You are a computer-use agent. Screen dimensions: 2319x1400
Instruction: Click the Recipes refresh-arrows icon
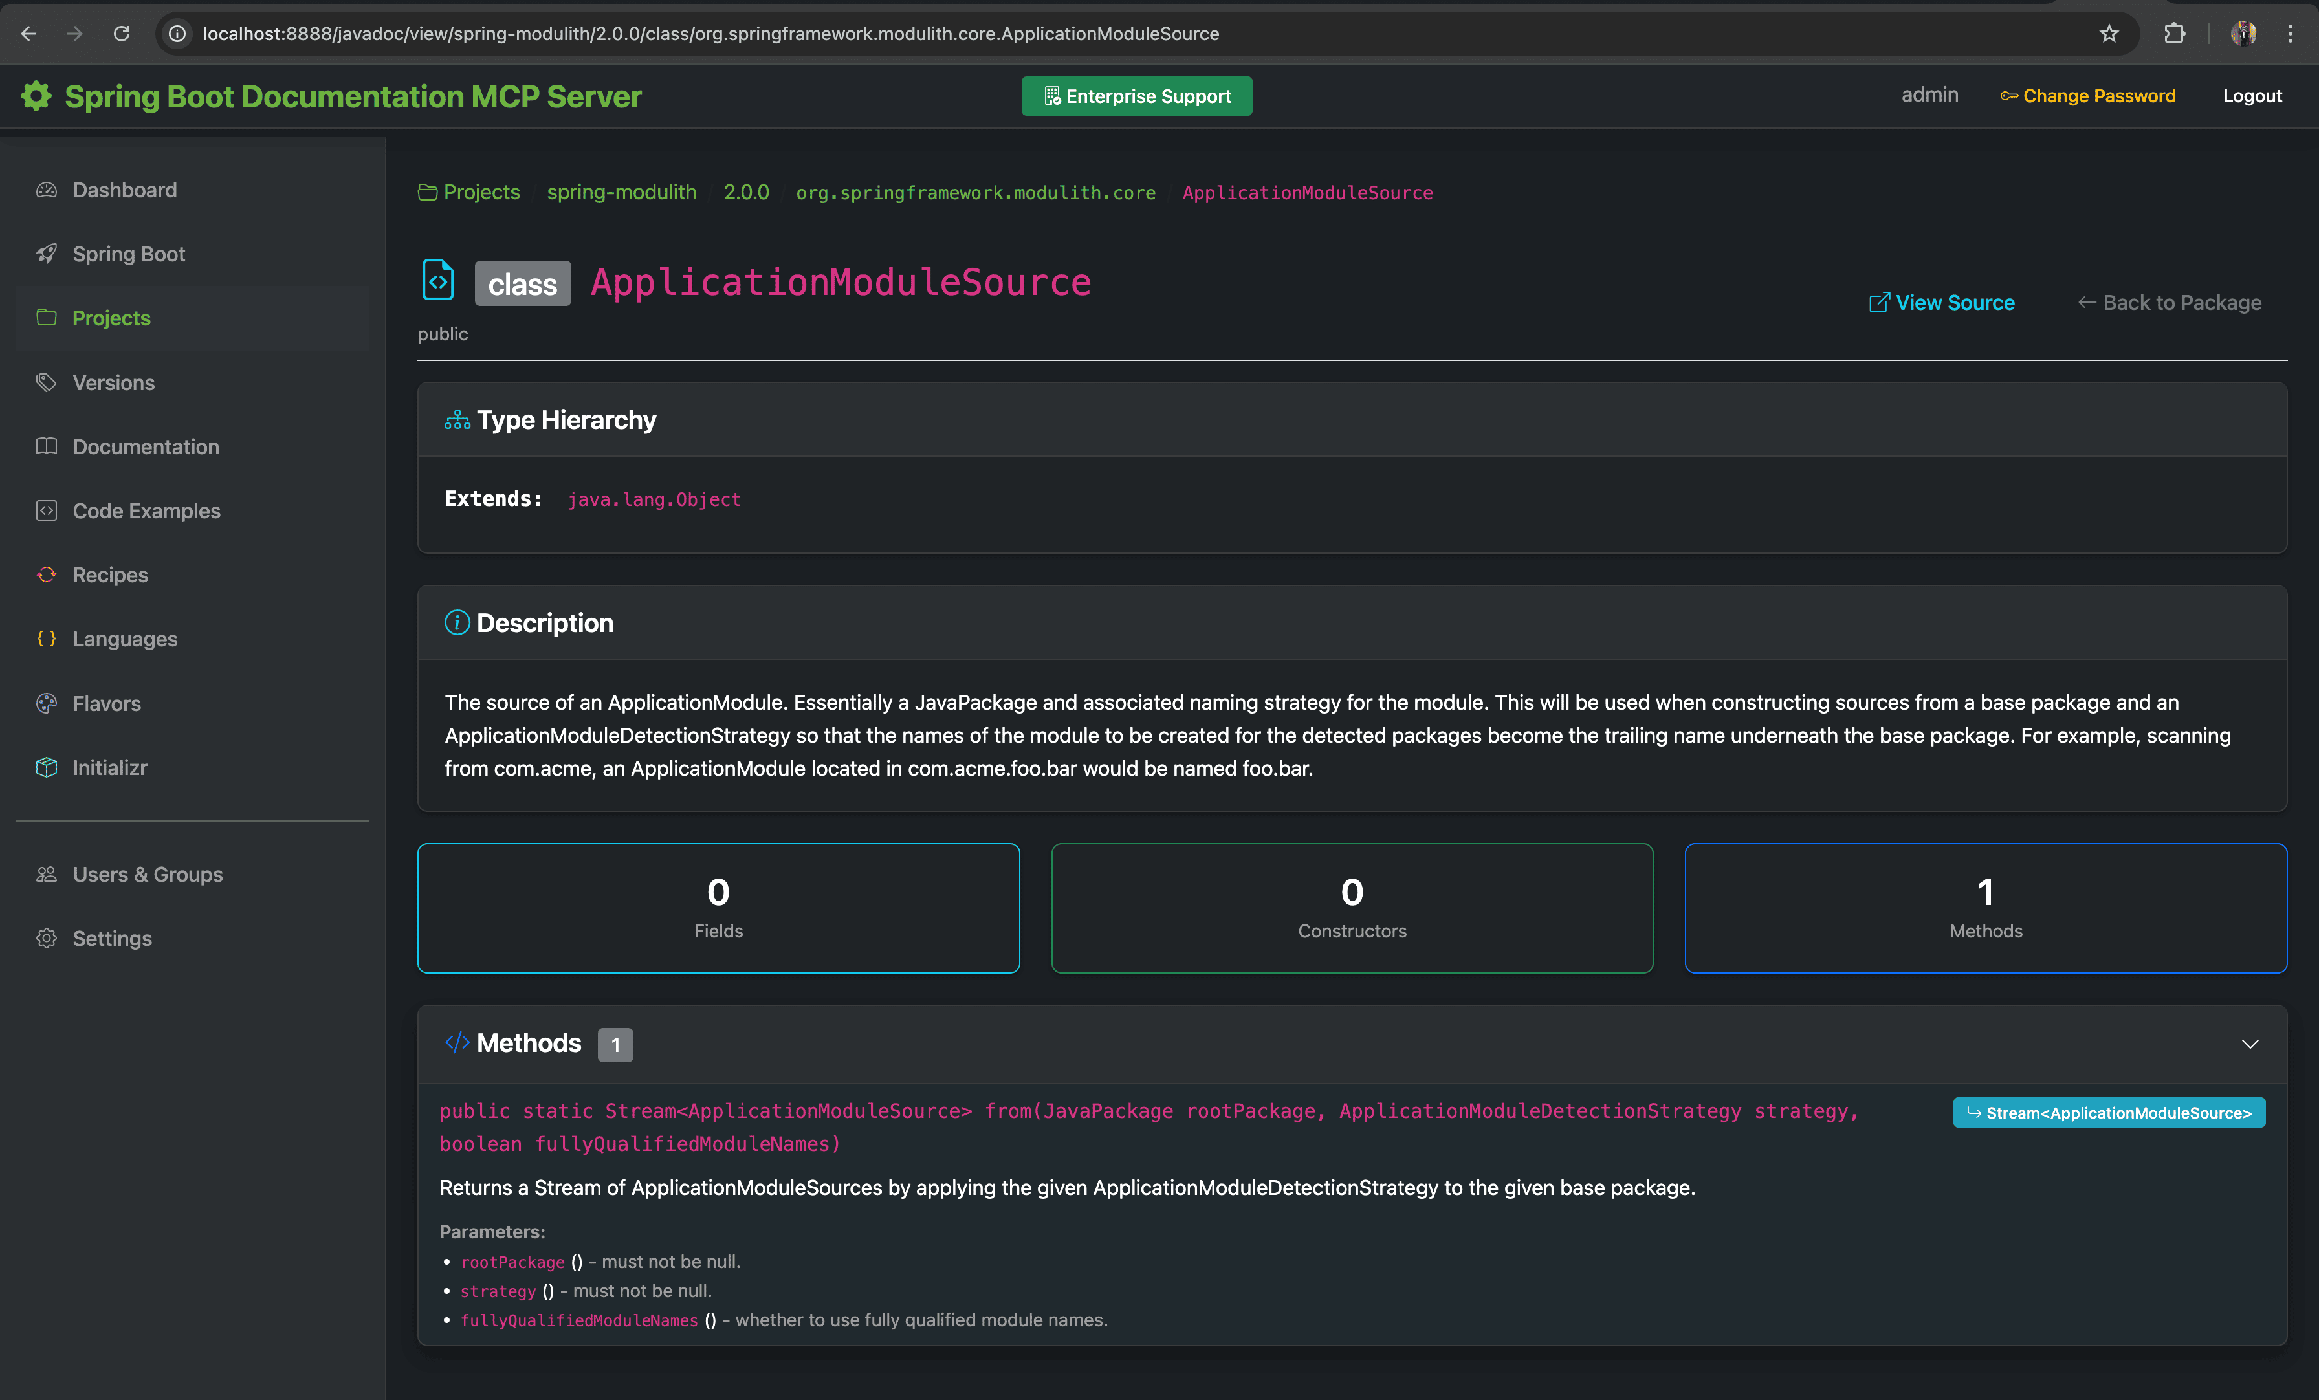(x=46, y=575)
